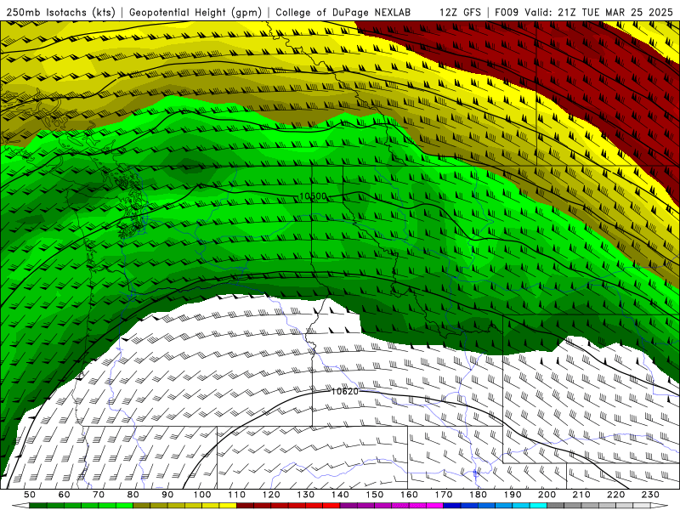Viewport: 680px width, 510px height.
Task: Click the 190 value on color scale
Action: click(x=513, y=495)
